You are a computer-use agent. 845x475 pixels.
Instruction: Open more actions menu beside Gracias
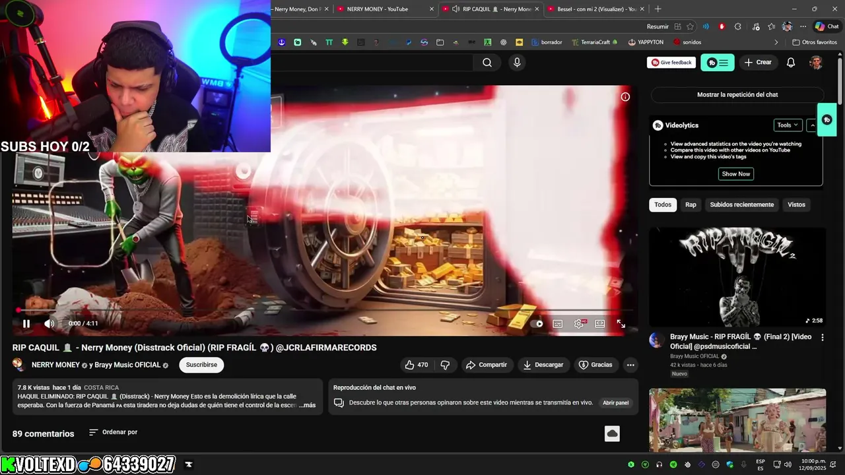click(x=630, y=365)
